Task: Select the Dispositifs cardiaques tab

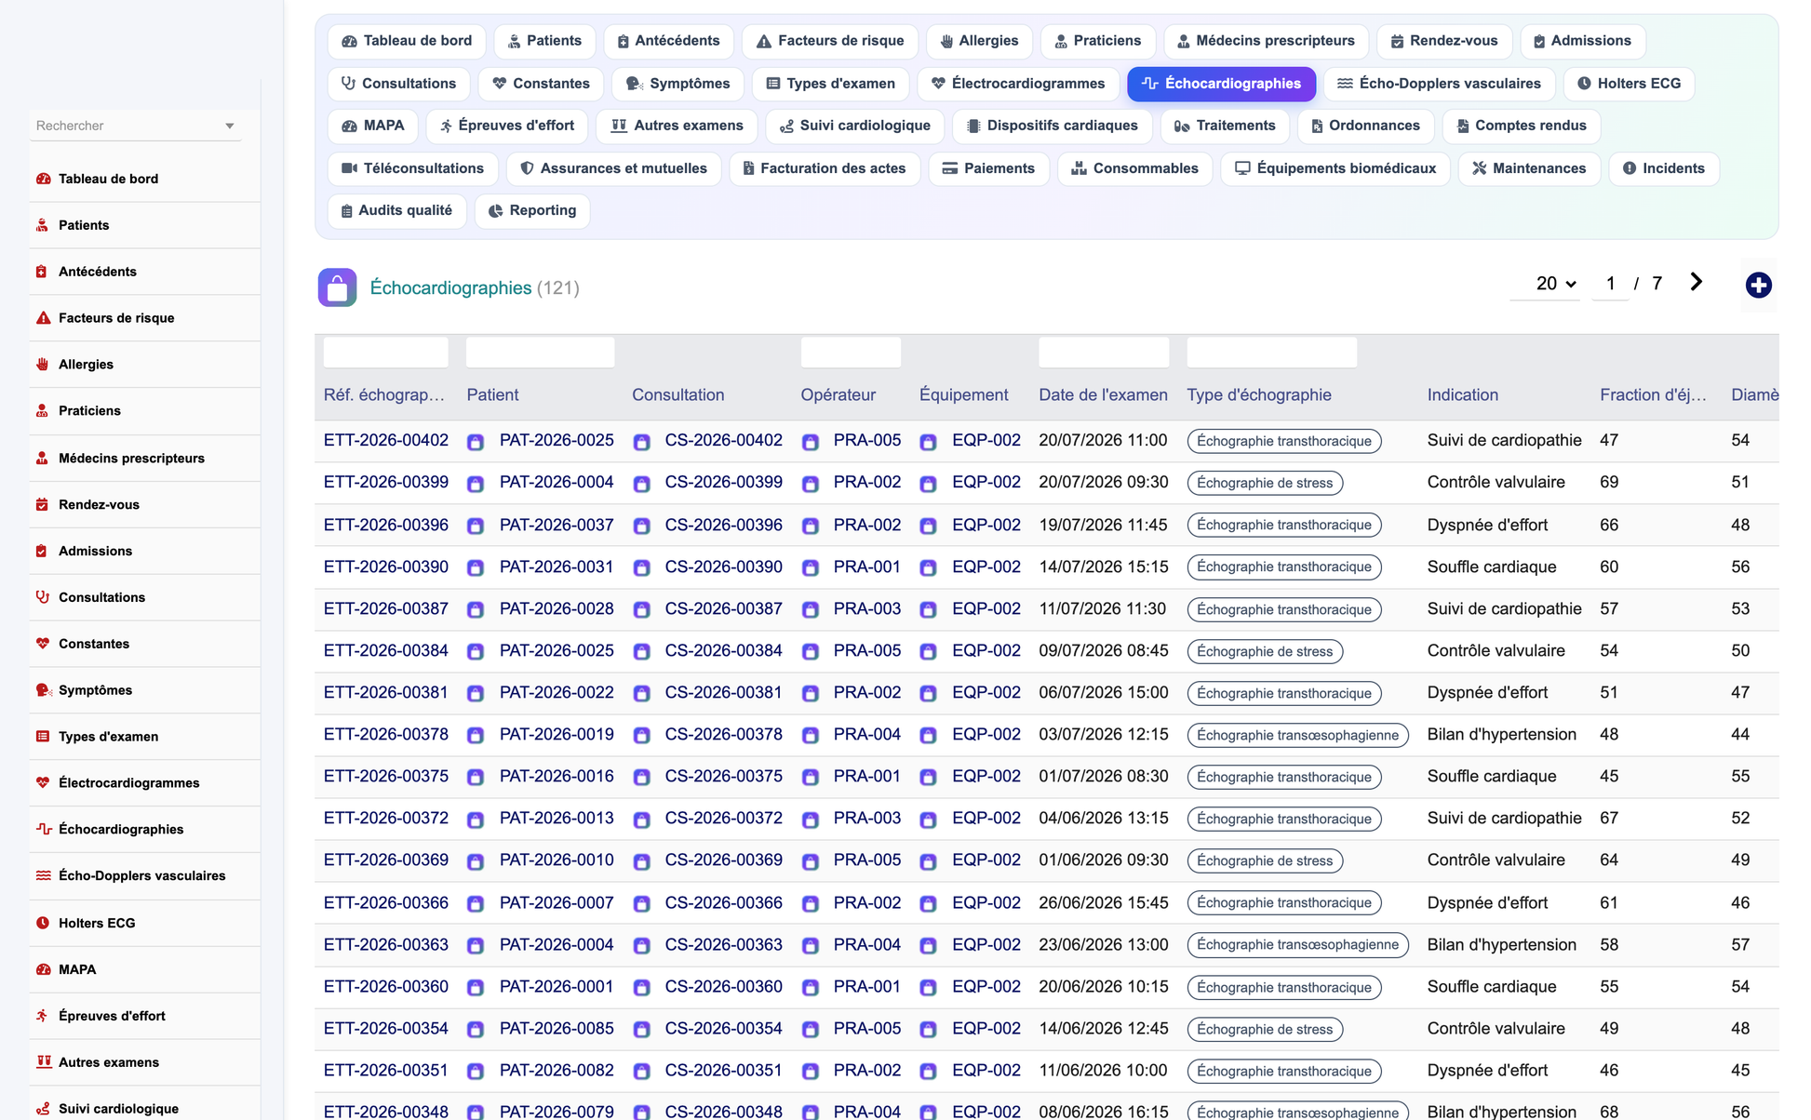Action: [1052, 126]
